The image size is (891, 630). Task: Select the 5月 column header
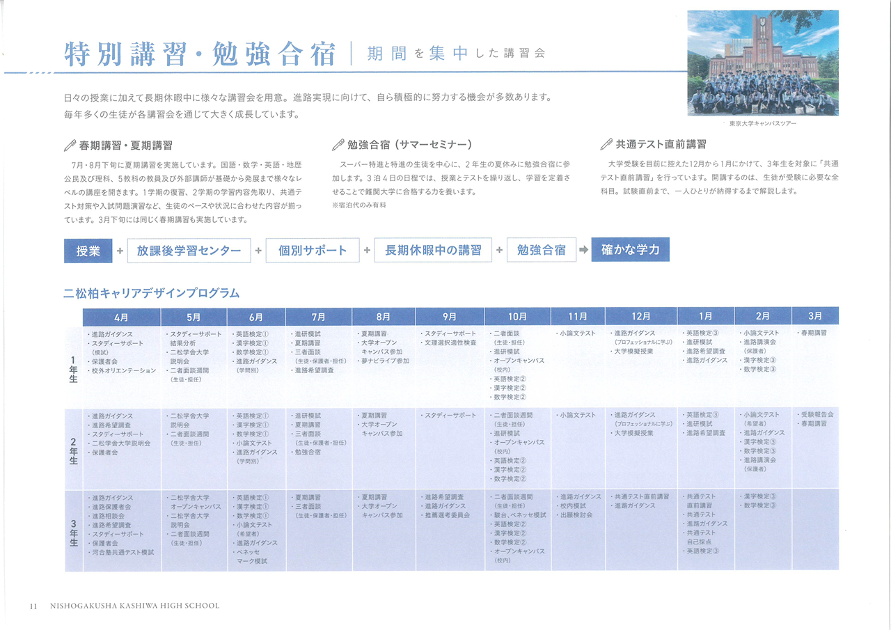click(x=194, y=316)
